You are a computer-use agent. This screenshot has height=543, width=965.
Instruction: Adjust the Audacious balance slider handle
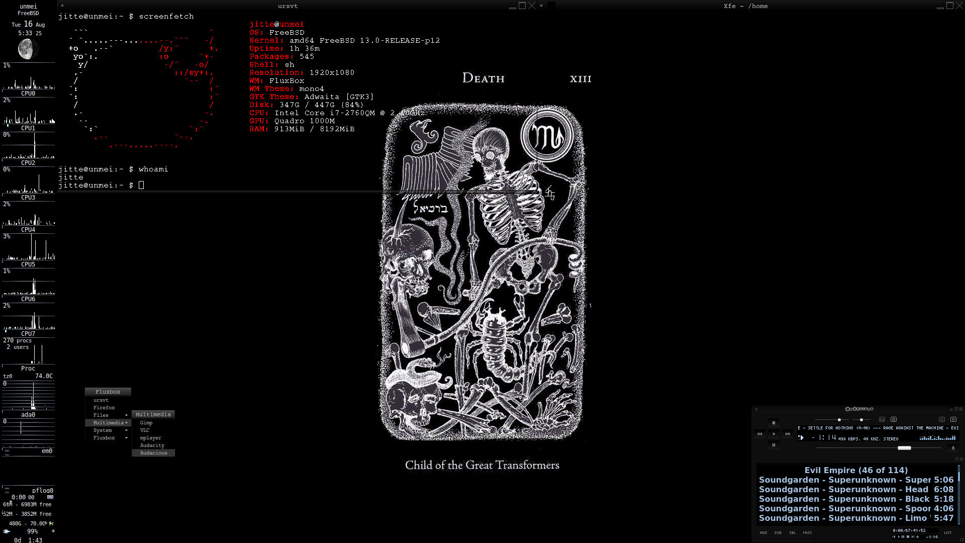pyautogui.click(x=861, y=420)
